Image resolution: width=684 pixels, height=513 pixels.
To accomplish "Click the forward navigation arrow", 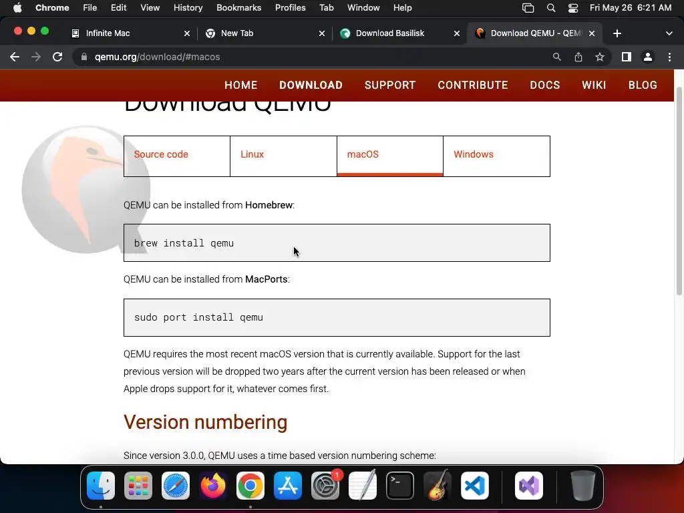I will coord(36,57).
